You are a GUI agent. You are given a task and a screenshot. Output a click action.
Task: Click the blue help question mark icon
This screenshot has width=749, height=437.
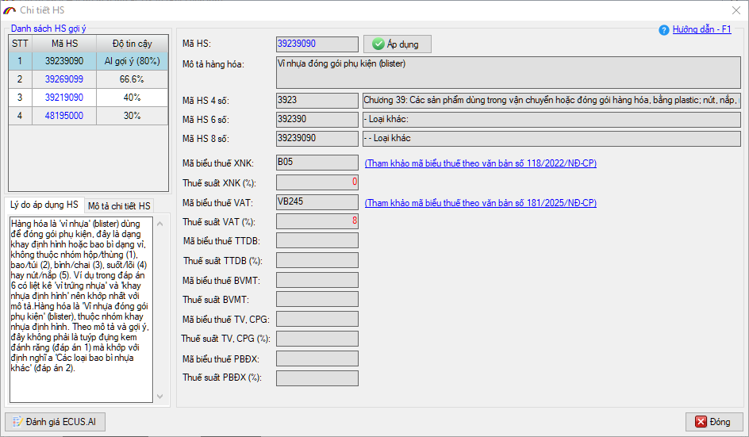click(x=664, y=30)
